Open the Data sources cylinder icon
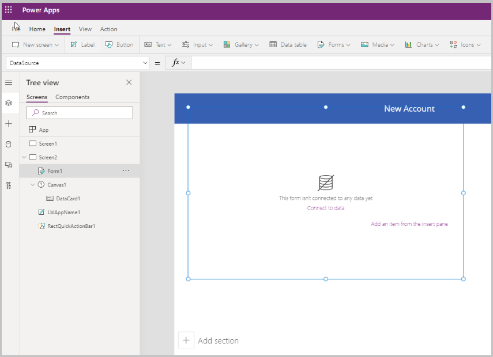The width and height of the screenshot is (493, 357). (x=9, y=144)
